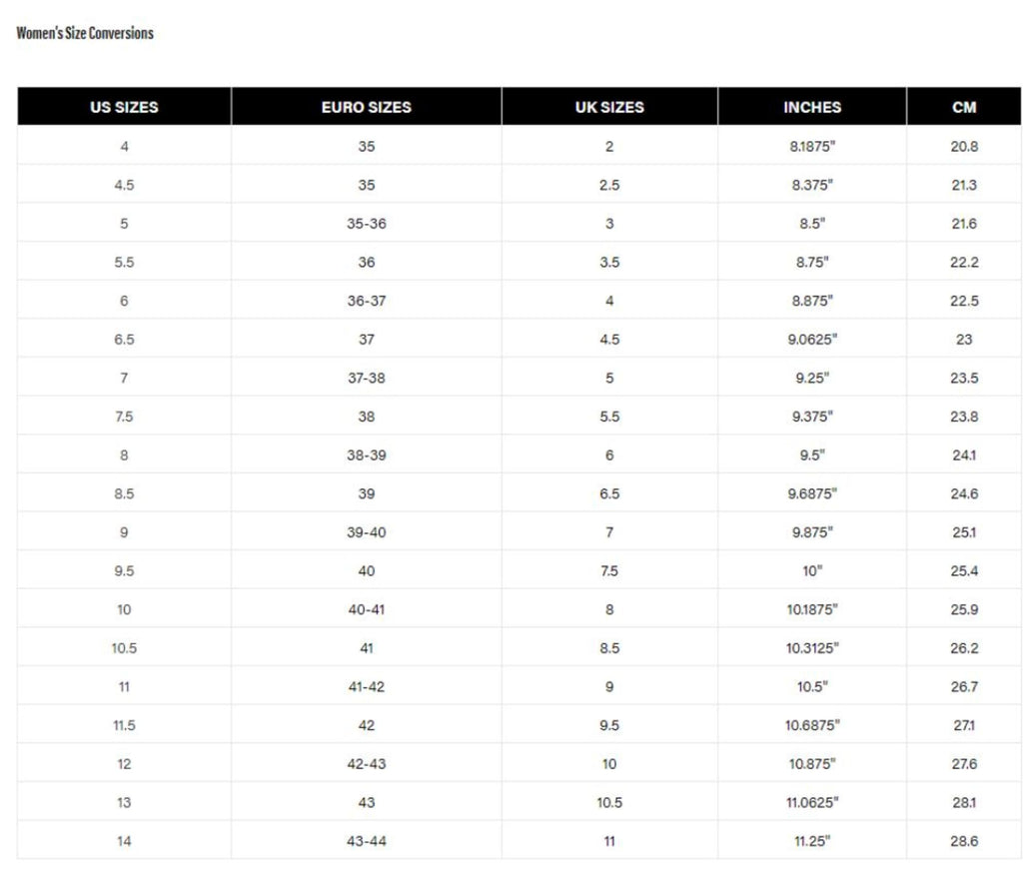Select the 26.2 CM value
Screen dimensions: 1023x869
(964, 648)
